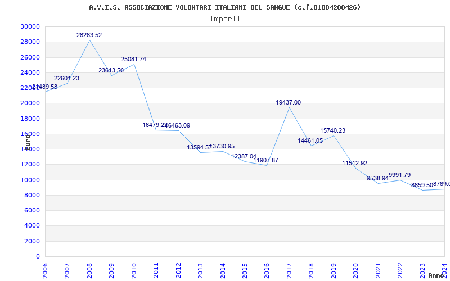Select data label 12387.04
The image size is (450, 281).
(244, 157)
